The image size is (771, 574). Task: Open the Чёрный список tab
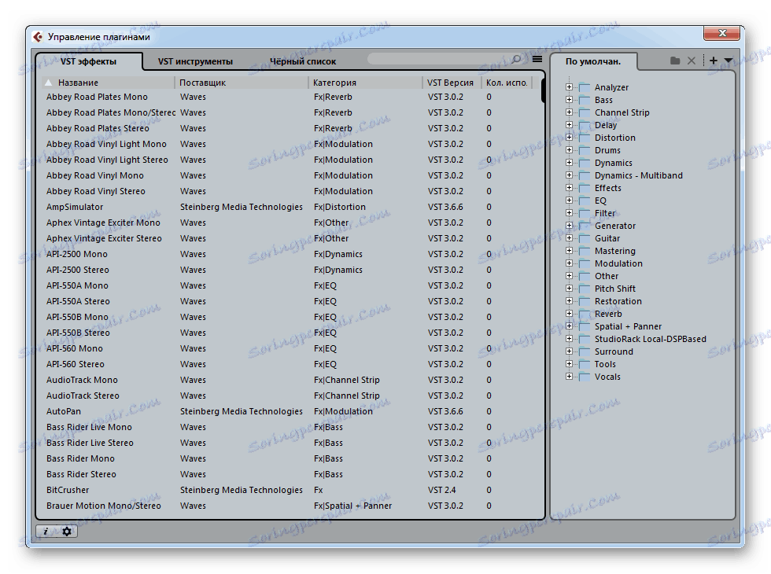[302, 61]
